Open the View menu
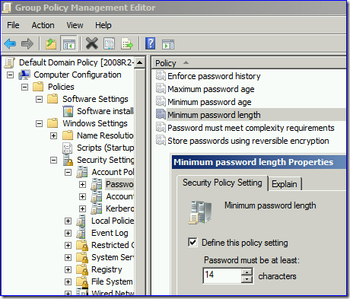Image resolution: width=350 pixels, height=299 pixels. coord(75,25)
